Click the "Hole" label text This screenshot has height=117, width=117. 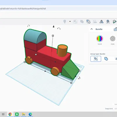click(113, 44)
